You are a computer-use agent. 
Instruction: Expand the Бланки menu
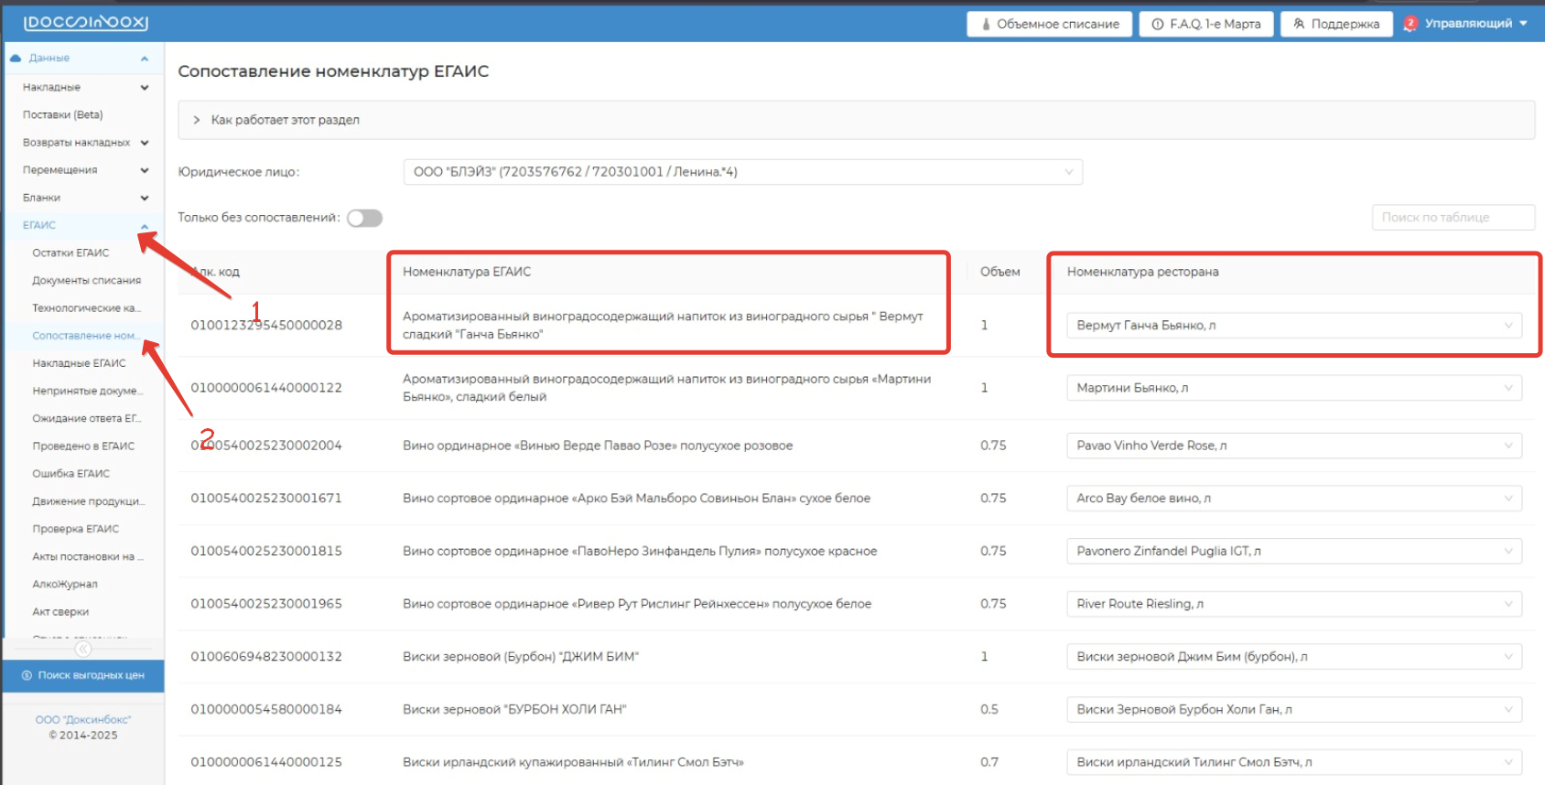click(x=145, y=198)
